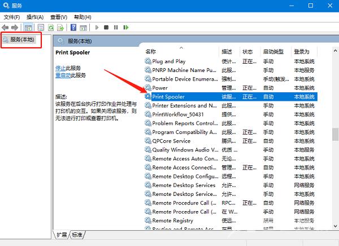Click the gear icon of Power service

point(148,88)
